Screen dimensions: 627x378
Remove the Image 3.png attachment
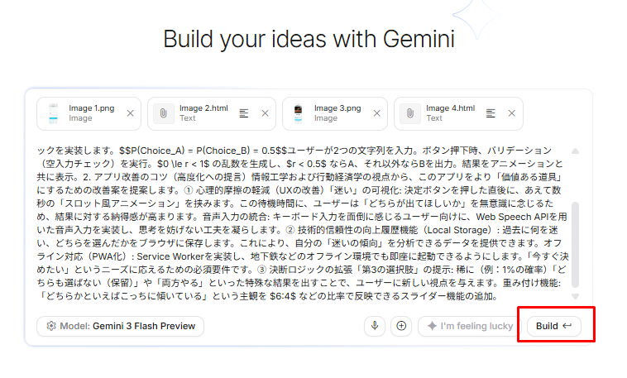pos(376,113)
